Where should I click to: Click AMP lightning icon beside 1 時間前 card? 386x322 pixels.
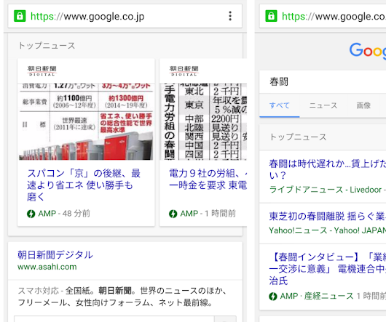(x=173, y=214)
